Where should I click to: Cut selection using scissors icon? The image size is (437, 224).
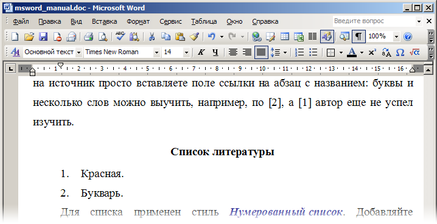pyautogui.click(x=152, y=37)
